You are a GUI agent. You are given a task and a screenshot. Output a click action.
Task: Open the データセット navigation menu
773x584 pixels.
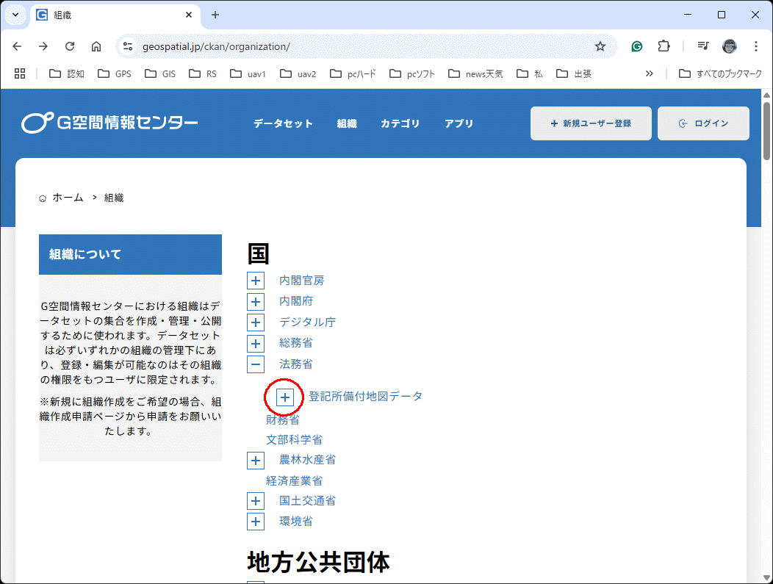click(283, 123)
